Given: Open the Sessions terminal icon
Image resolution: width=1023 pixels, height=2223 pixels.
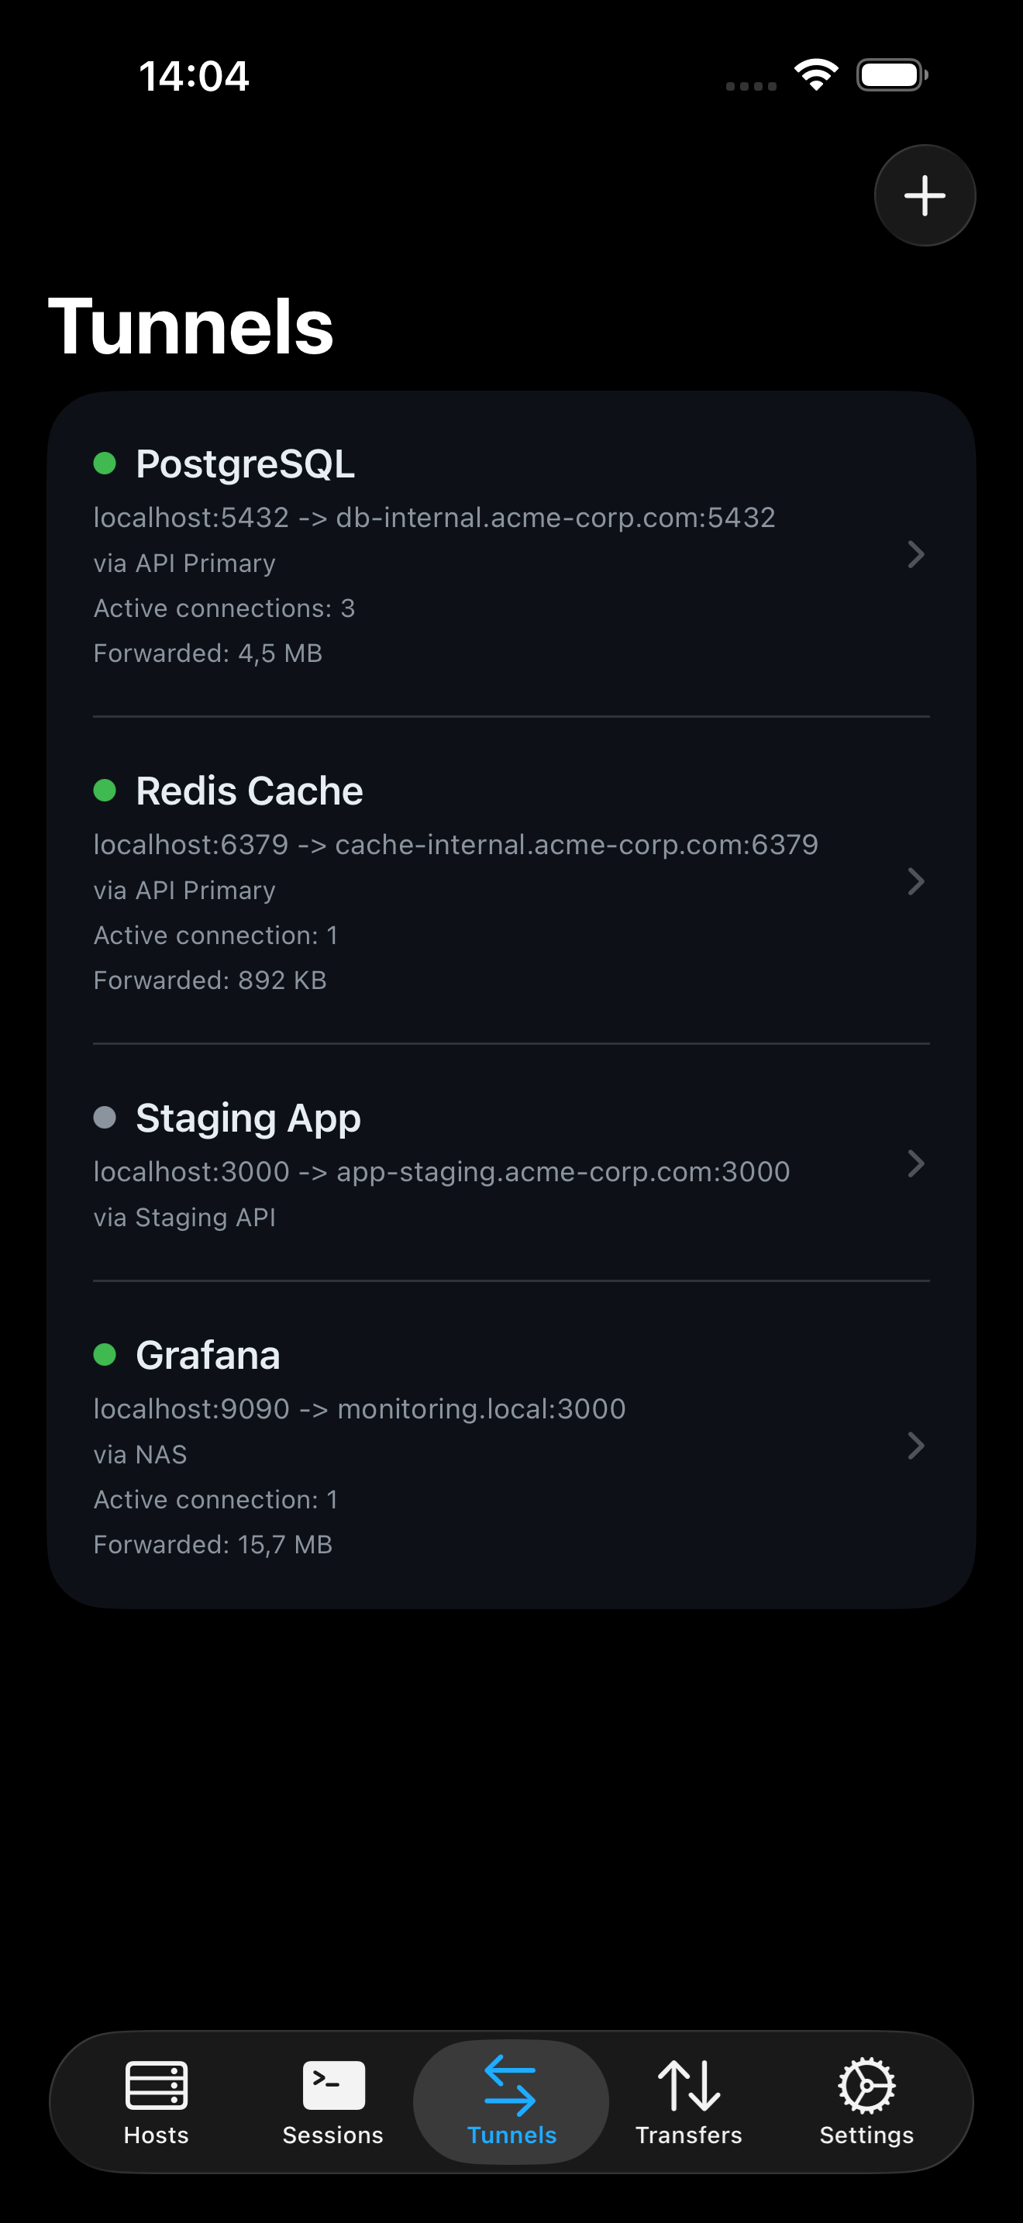Looking at the screenshot, I should [333, 2085].
